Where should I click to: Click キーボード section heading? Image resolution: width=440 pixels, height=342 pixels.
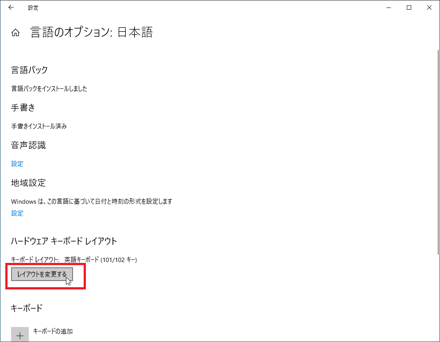[x=27, y=308]
